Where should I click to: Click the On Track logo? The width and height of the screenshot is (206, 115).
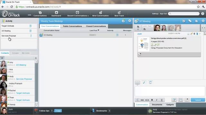[x=11, y=14]
